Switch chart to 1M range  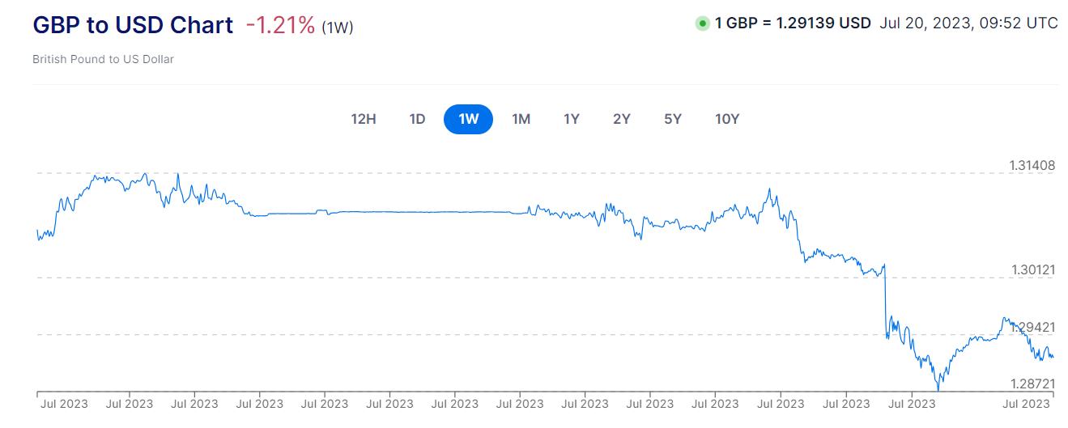[x=521, y=120]
